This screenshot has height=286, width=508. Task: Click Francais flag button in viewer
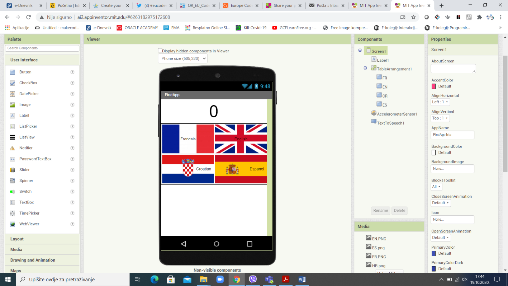click(x=188, y=139)
